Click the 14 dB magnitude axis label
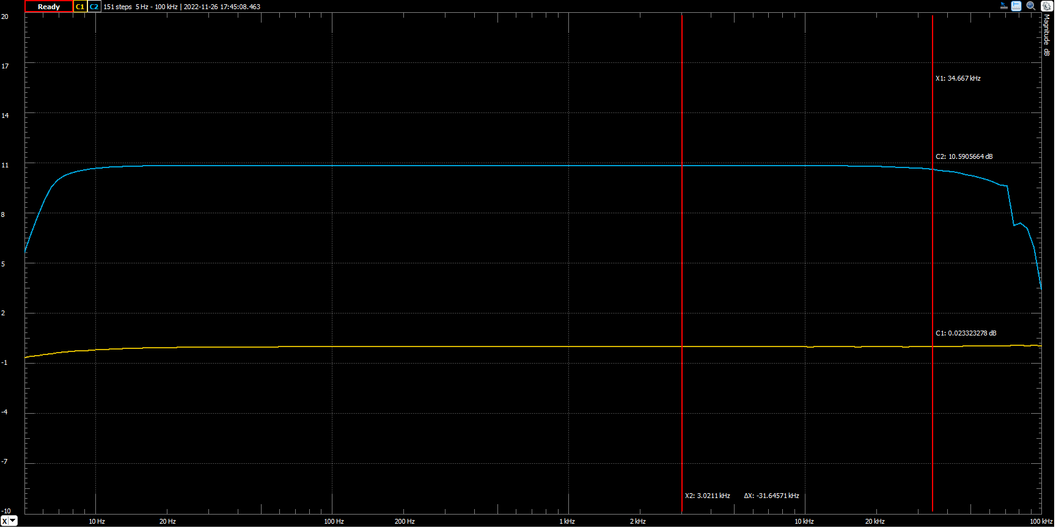This screenshot has width=1056, height=528. (5, 116)
